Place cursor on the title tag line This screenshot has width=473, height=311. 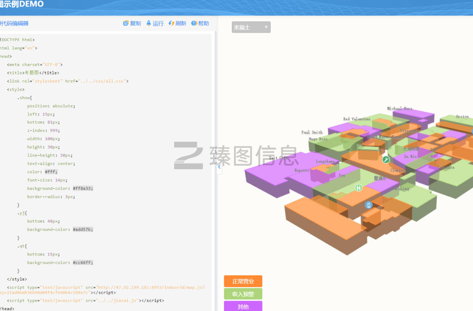(33, 73)
